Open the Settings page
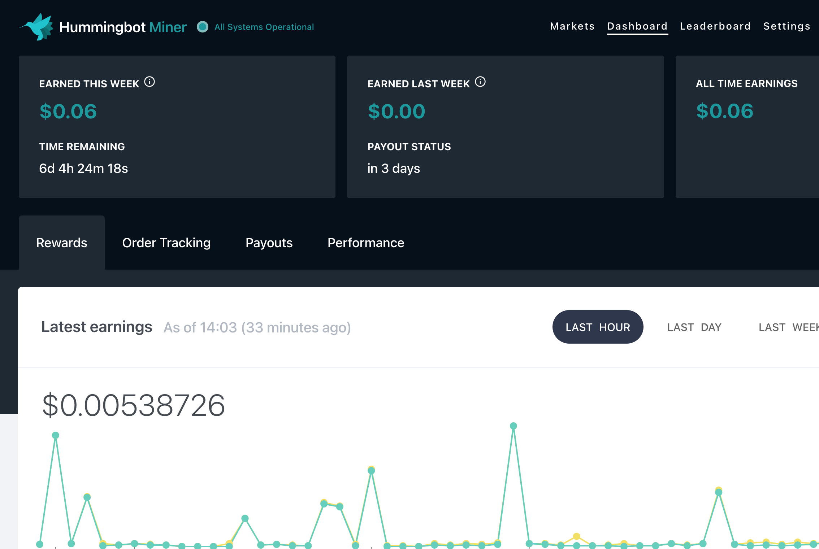This screenshot has width=819, height=549. 786,26
